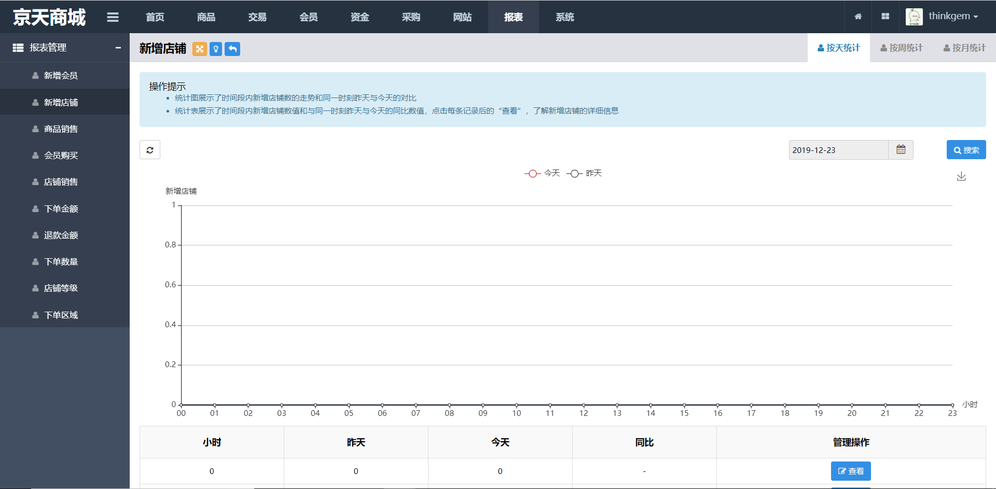This screenshot has width=996, height=489.
Task: Click the 搜索 search button
Action: coord(966,150)
